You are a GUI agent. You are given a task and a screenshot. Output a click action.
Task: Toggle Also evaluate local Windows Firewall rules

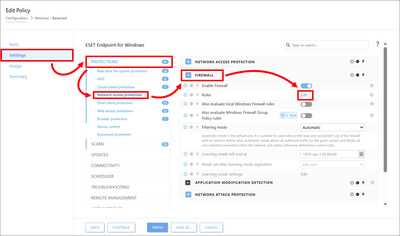(306, 104)
